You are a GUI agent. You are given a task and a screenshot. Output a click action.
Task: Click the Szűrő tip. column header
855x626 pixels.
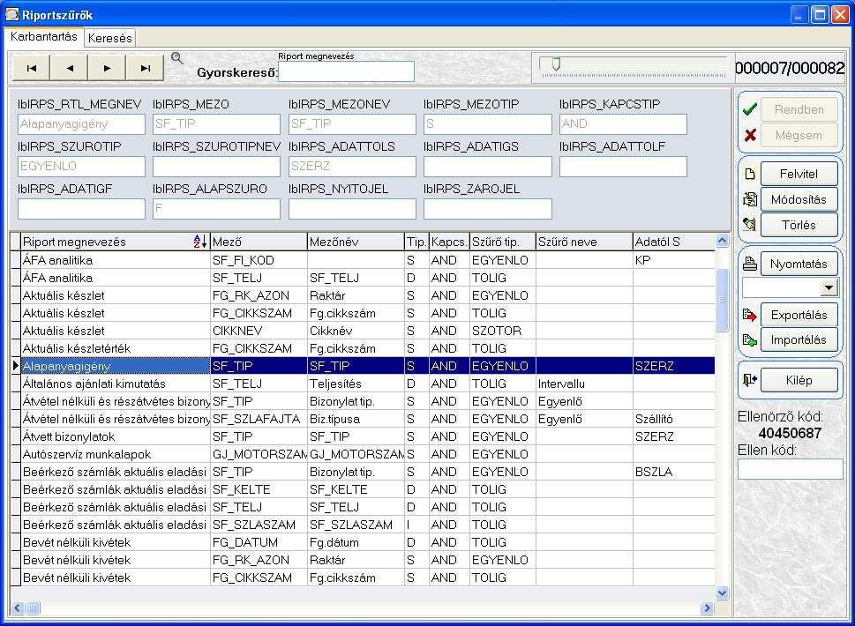(502, 242)
